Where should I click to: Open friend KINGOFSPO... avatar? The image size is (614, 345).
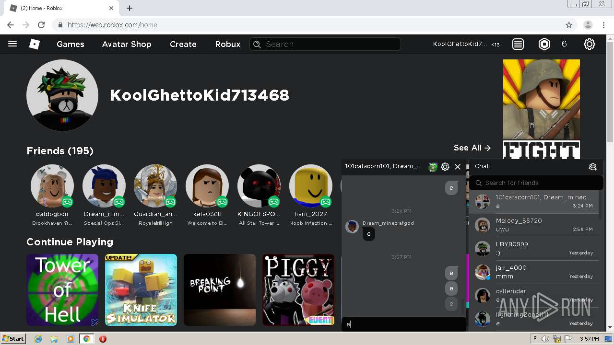click(x=259, y=186)
